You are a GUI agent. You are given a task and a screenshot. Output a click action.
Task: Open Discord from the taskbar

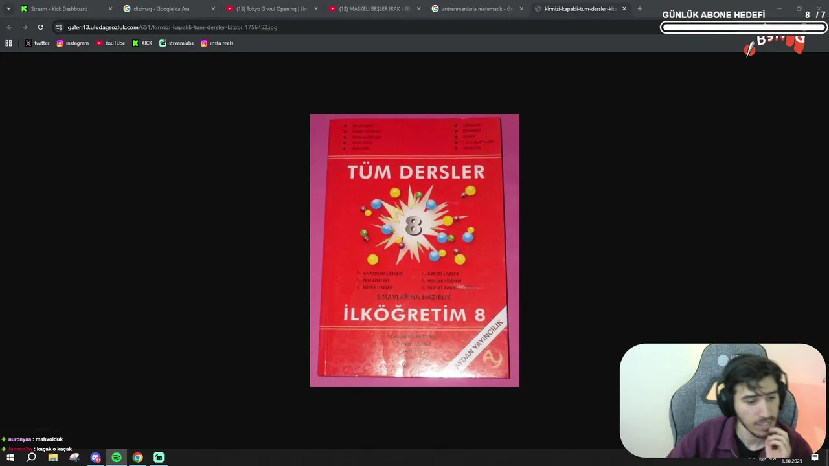coord(96,458)
